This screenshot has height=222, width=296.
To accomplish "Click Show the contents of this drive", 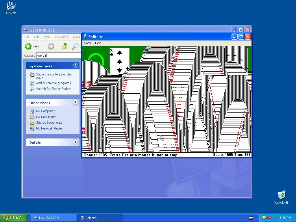I will pyautogui.click(x=54, y=76).
